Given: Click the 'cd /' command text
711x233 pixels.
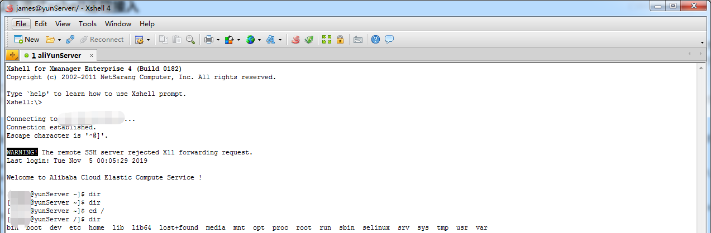Looking at the screenshot, I should tap(96, 211).
